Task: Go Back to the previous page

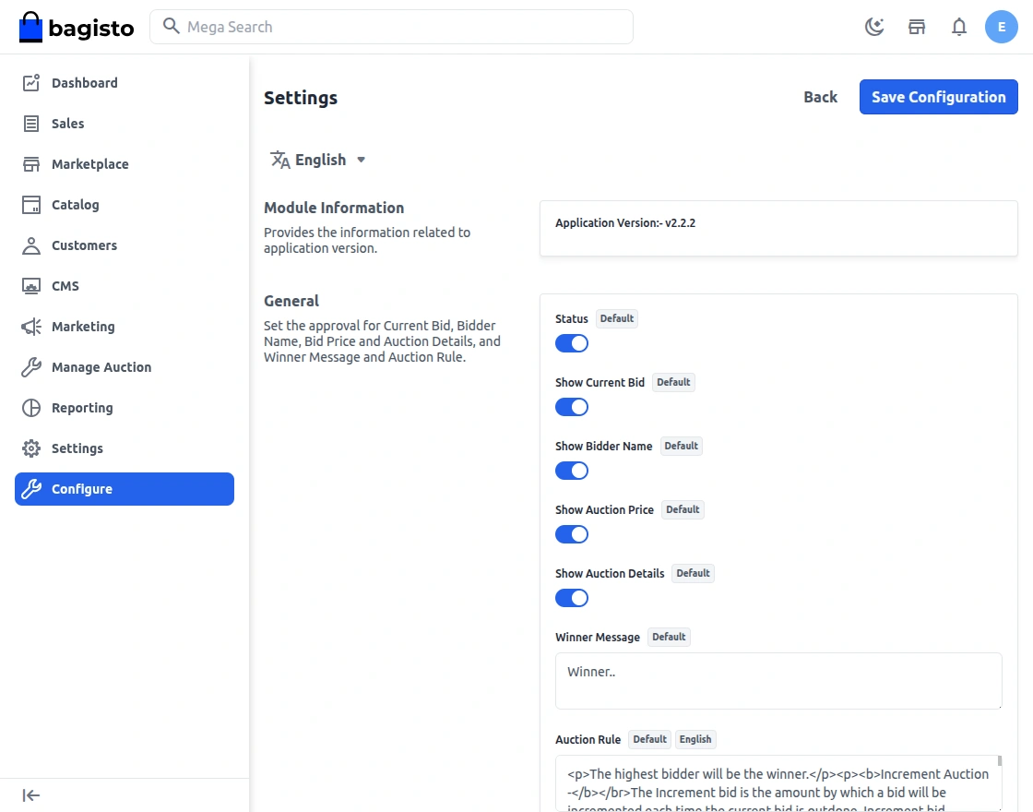Action: tap(820, 97)
